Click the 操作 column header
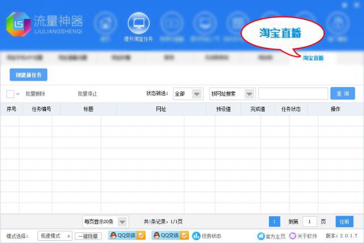This screenshot has width=364, height=243. [x=336, y=109]
